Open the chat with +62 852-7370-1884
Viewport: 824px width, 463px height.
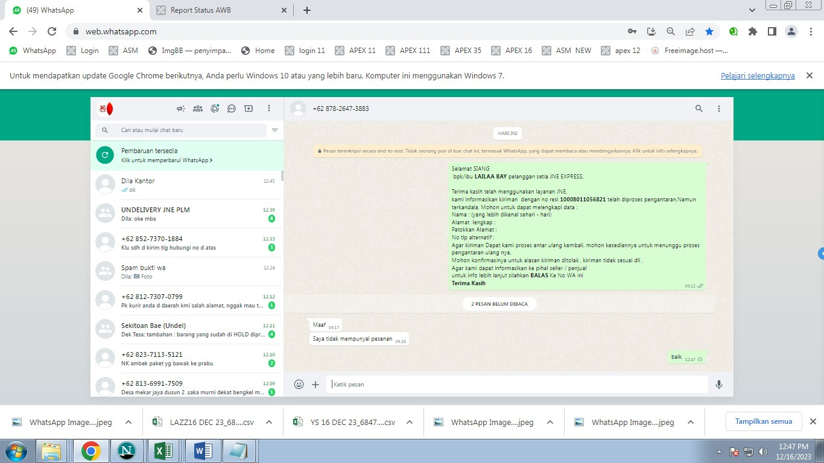187,243
